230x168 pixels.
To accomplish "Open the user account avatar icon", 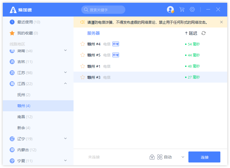I will (170, 10).
